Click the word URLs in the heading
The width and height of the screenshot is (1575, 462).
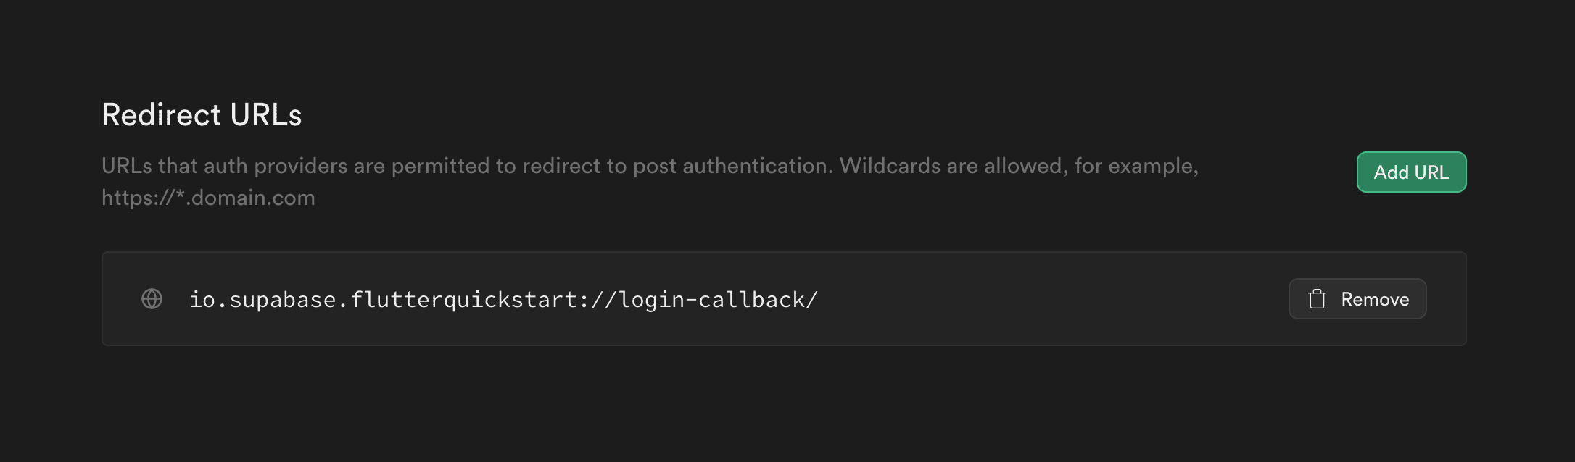(265, 114)
